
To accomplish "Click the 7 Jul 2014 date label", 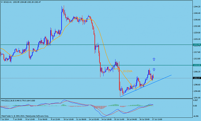I will [5, 119].
